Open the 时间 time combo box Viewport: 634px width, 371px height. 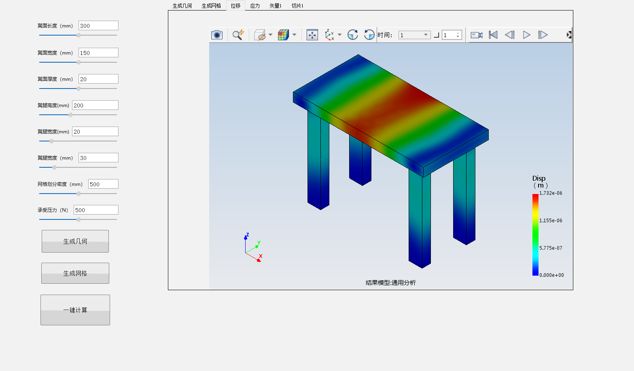point(414,35)
